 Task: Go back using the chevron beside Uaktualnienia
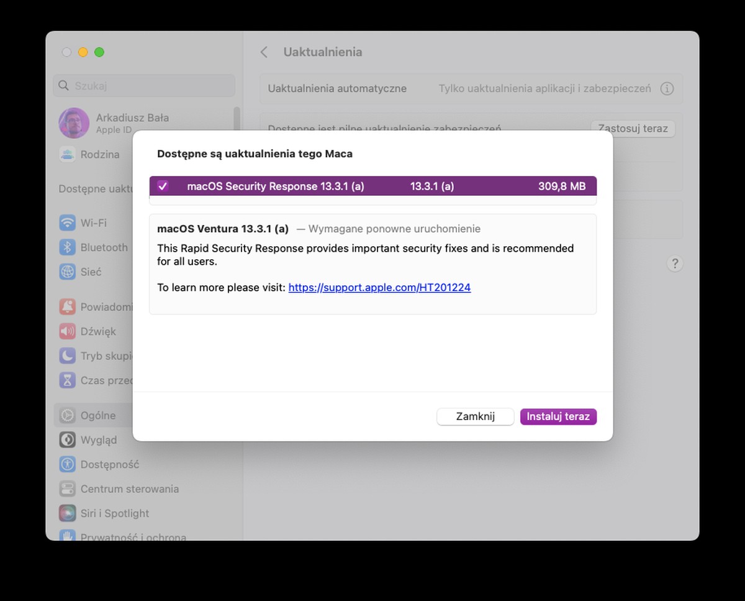click(264, 52)
